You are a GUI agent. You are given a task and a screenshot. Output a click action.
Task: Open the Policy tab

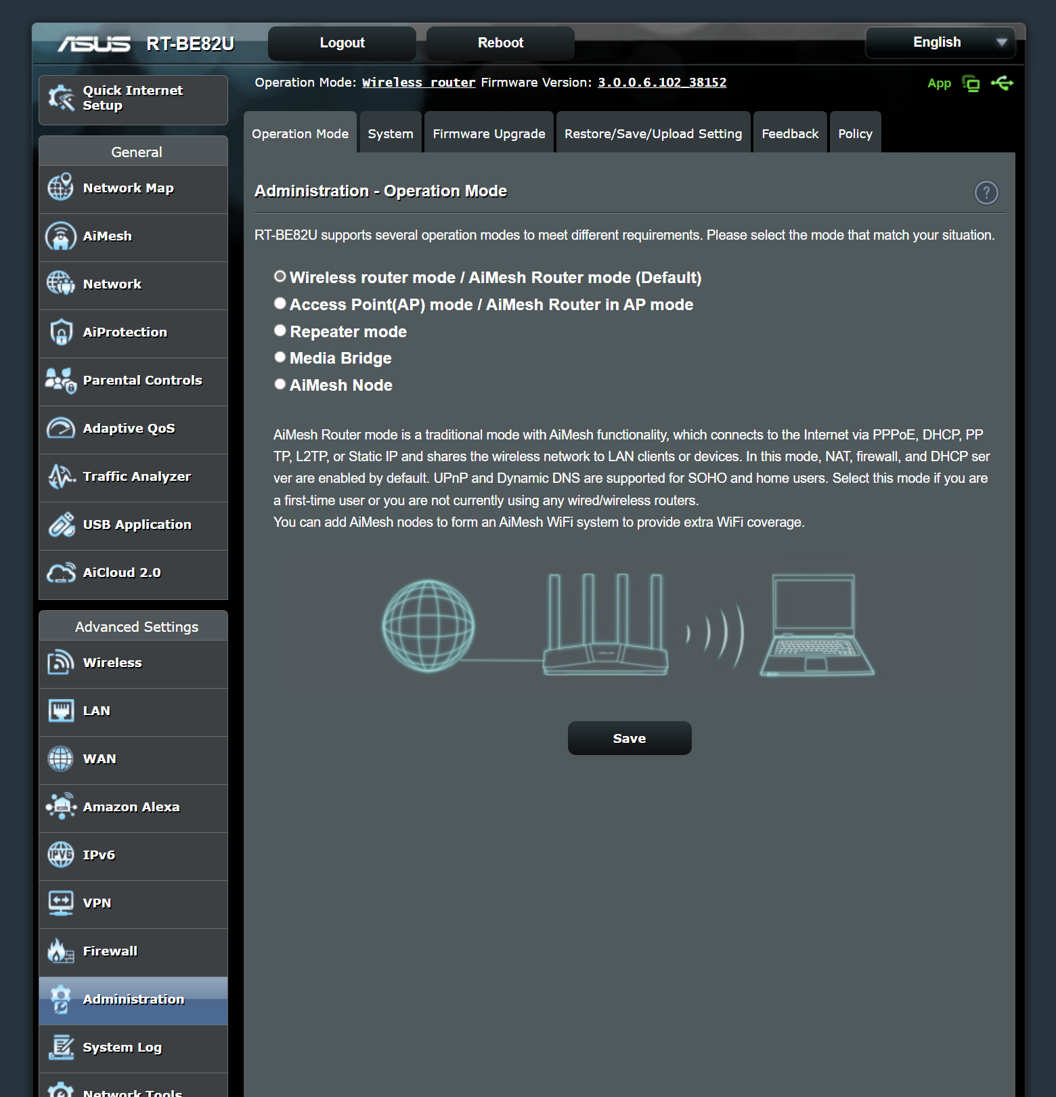(x=855, y=133)
